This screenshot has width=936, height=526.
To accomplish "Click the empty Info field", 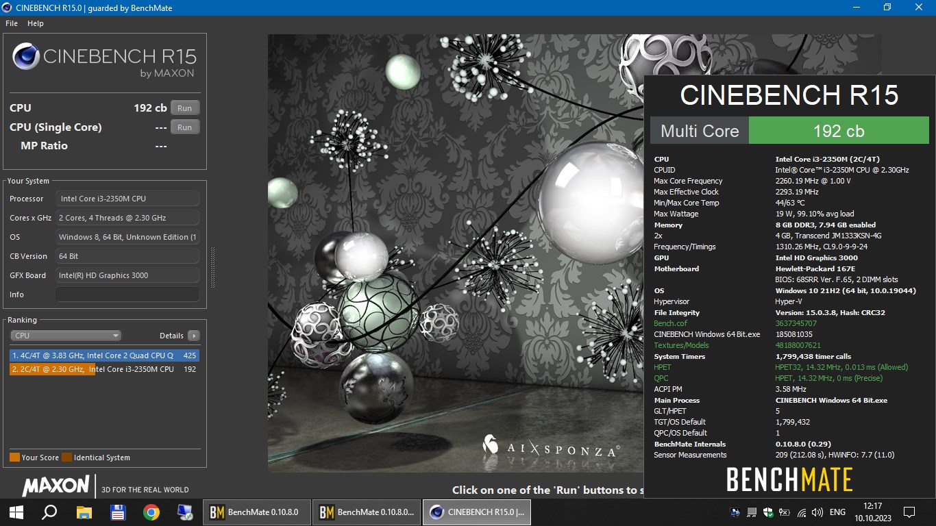I will coord(127,295).
